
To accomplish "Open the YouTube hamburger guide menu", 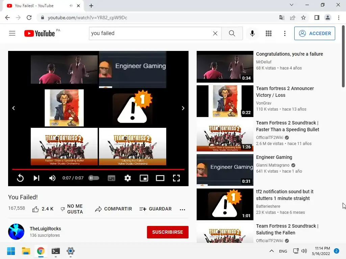I will (12, 33).
